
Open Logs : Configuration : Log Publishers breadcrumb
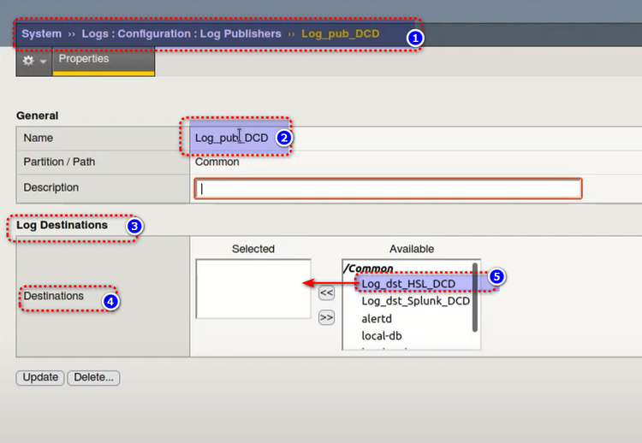click(181, 34)
